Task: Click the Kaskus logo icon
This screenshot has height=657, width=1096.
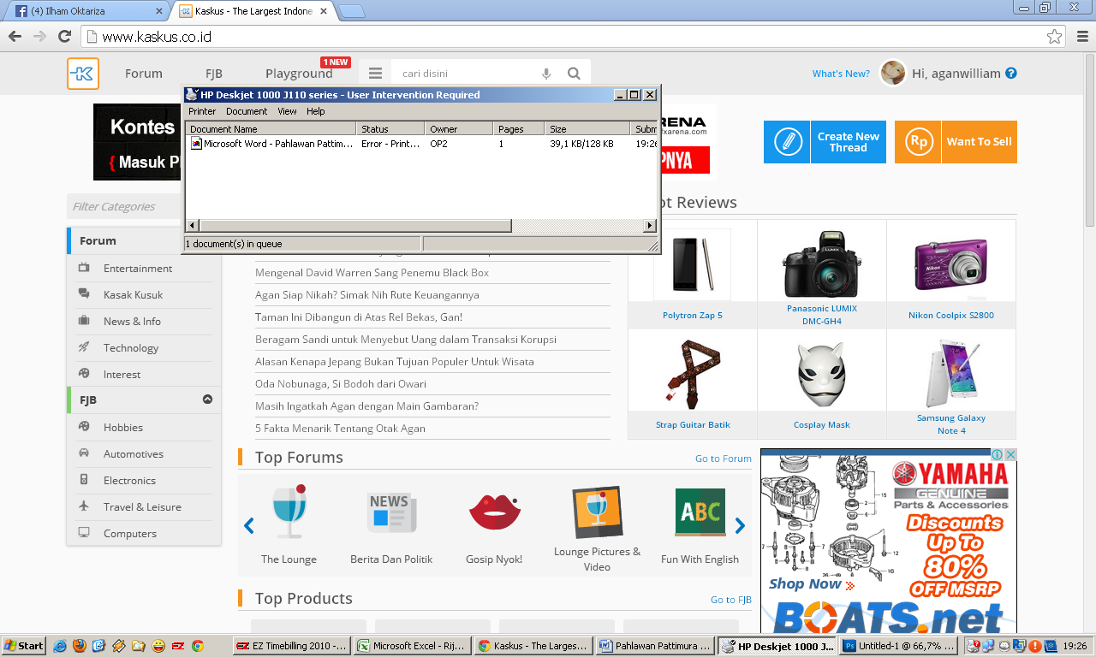Action: coord(83,74)
